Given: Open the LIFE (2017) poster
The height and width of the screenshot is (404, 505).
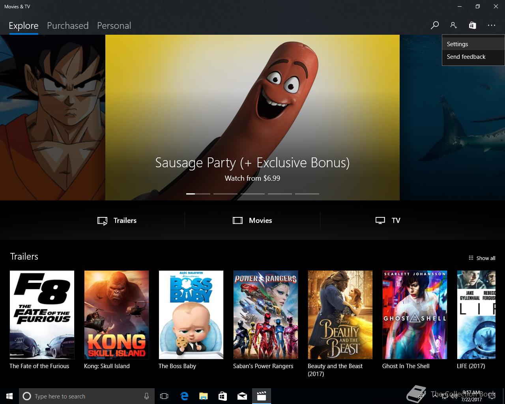Looking at the screenshot, I should [x=476, y=315].
